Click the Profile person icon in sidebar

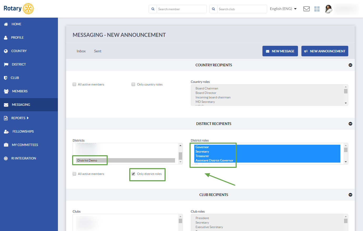[x=6, y=38]
